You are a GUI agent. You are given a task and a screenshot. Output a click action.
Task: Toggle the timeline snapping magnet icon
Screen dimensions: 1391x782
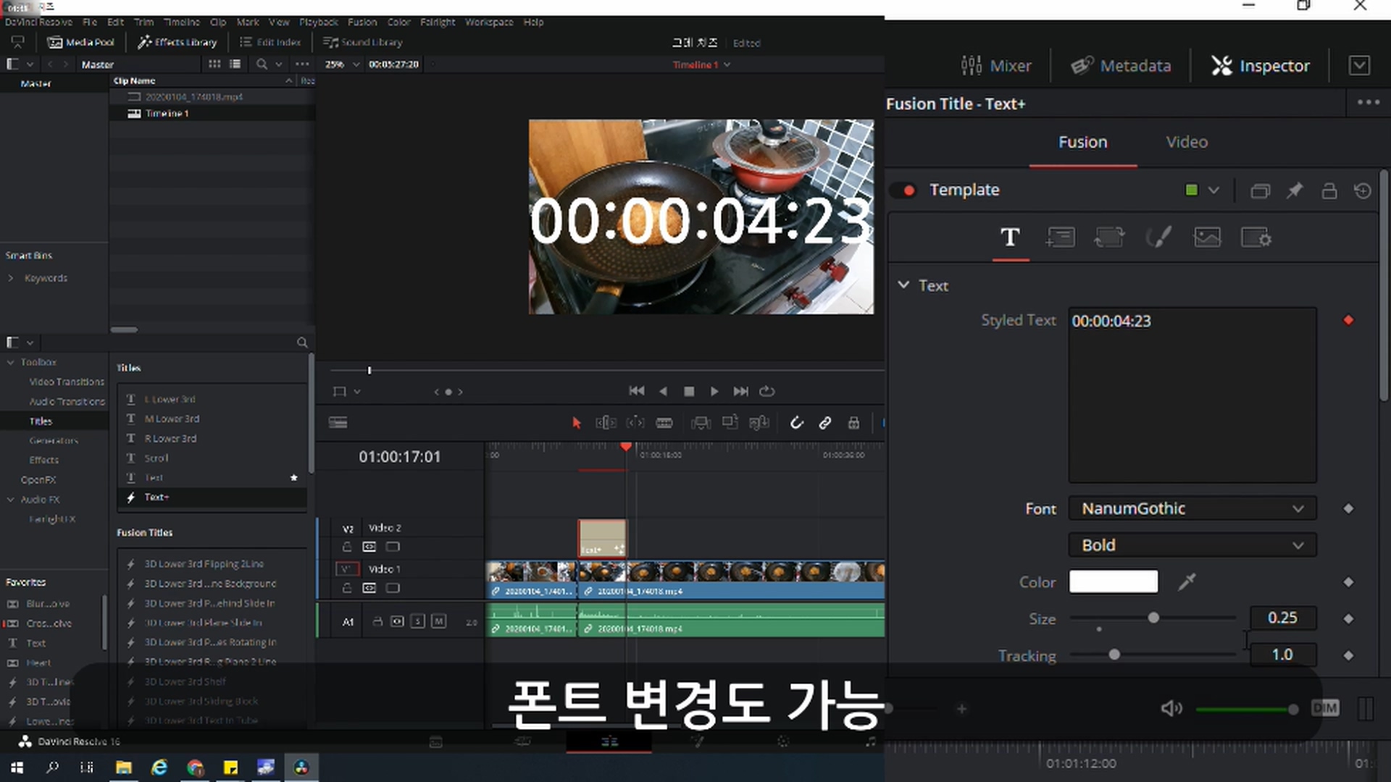(796, 423)
